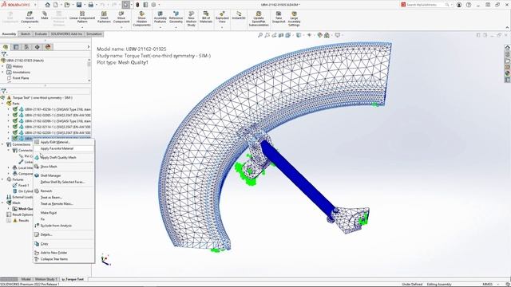This screenshot has height=287, width=511.
Task: Choose Remesh in the context menu
Action: click(x=64, y=191)
